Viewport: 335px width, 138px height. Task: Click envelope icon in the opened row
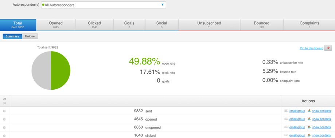click(286, 119)
